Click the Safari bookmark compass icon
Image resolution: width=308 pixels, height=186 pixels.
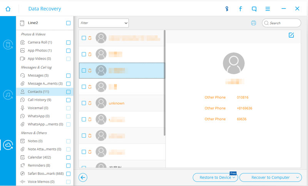pos(23,174)
